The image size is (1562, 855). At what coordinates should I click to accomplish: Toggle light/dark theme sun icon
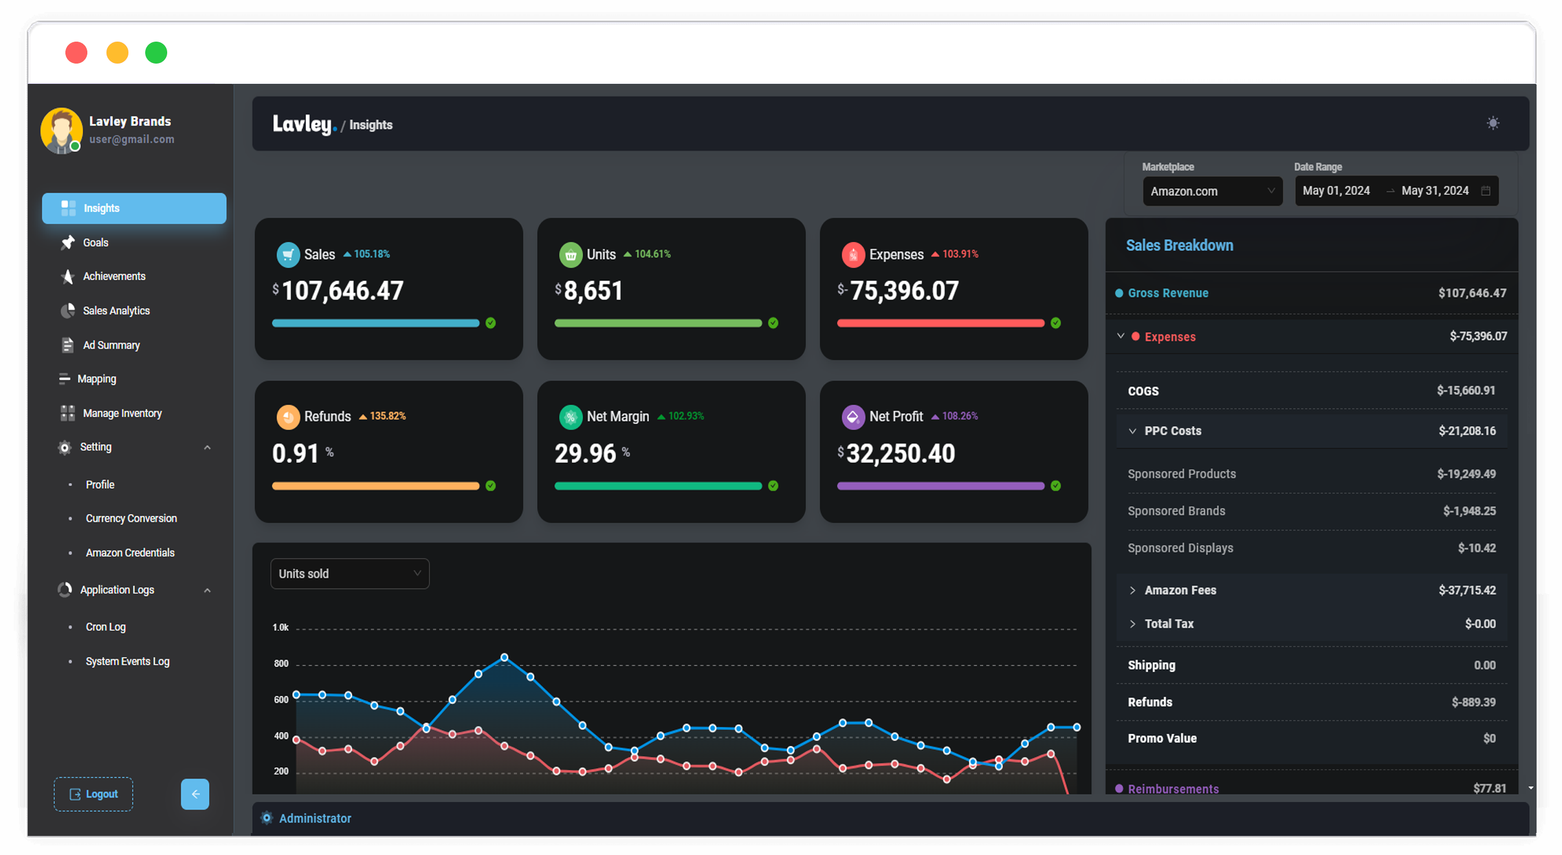coord(1493,124)
